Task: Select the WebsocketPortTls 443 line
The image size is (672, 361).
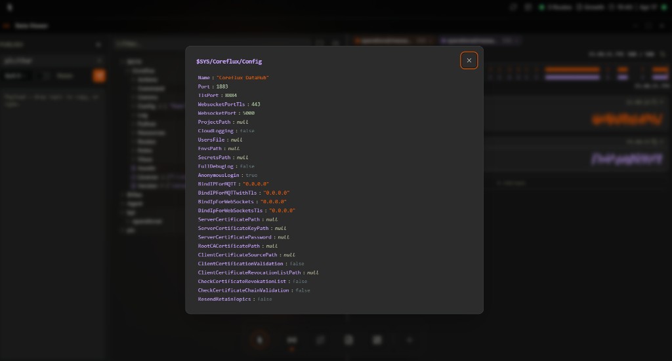Action: point(229,104)
